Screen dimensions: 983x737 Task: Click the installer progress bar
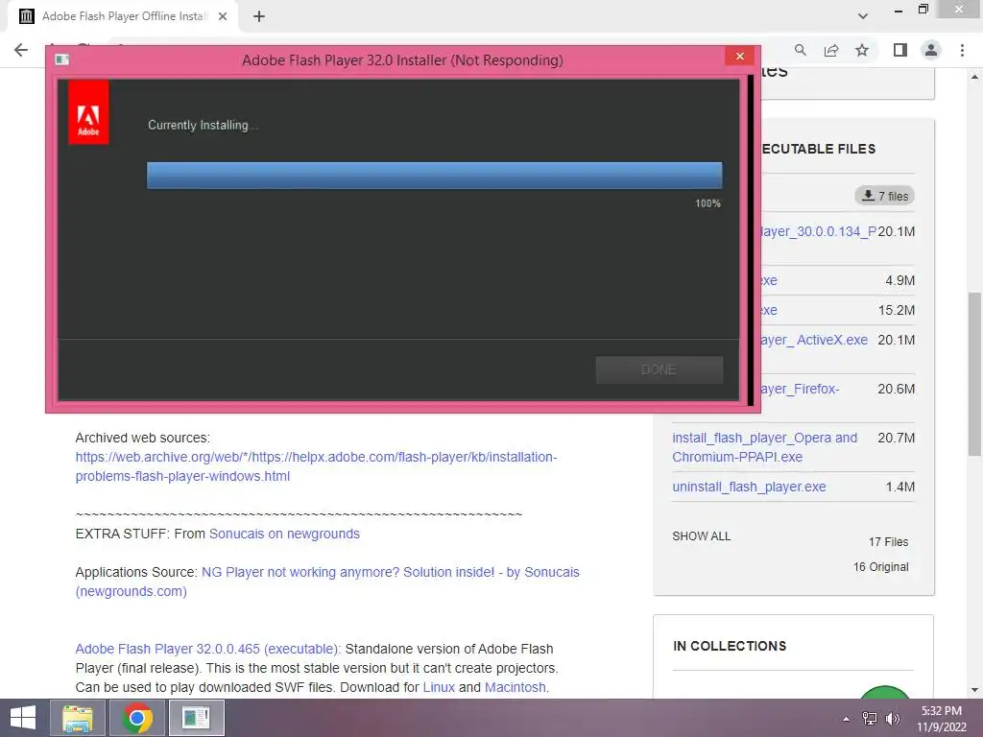click(x=435, y=176)
